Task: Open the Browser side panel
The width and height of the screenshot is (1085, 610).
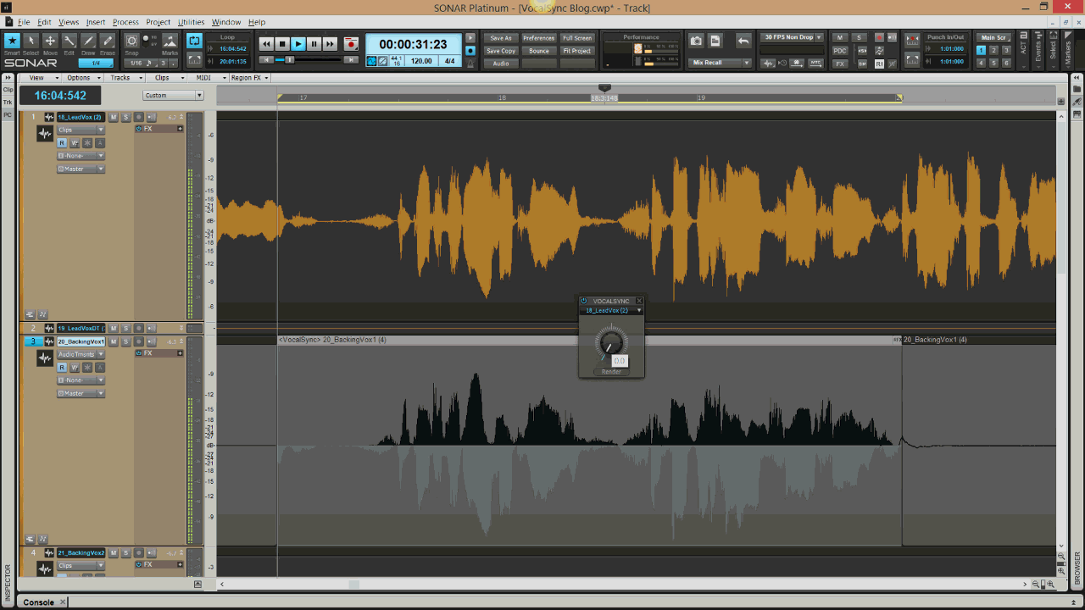Action: (x=1077, y=568)
